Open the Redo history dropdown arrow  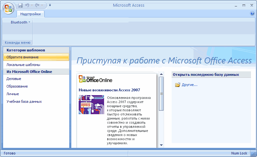pyautogui.click(x=42, y=5)
